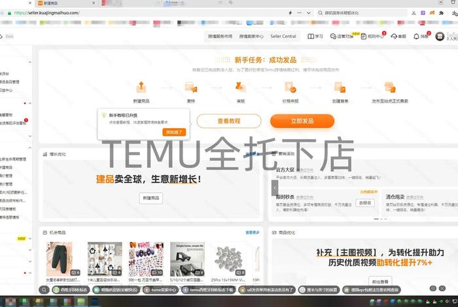Open the nail sticker sheet product thumbnail
The image size is (458, 307).
[x=146, y=259]
